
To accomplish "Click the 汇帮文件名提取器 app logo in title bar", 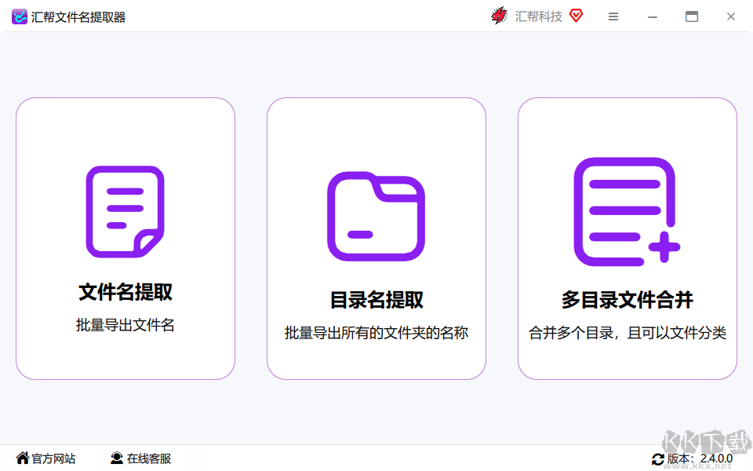I will (20, 16).
